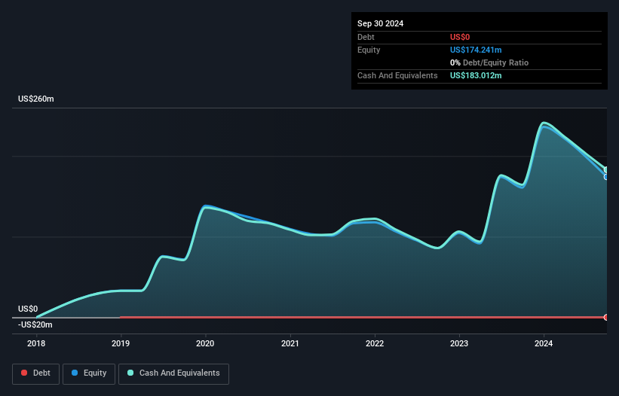This screenshot has width=619, height=396.
Task: Click the 2024 x-axis label
Action: coord(544,343)
